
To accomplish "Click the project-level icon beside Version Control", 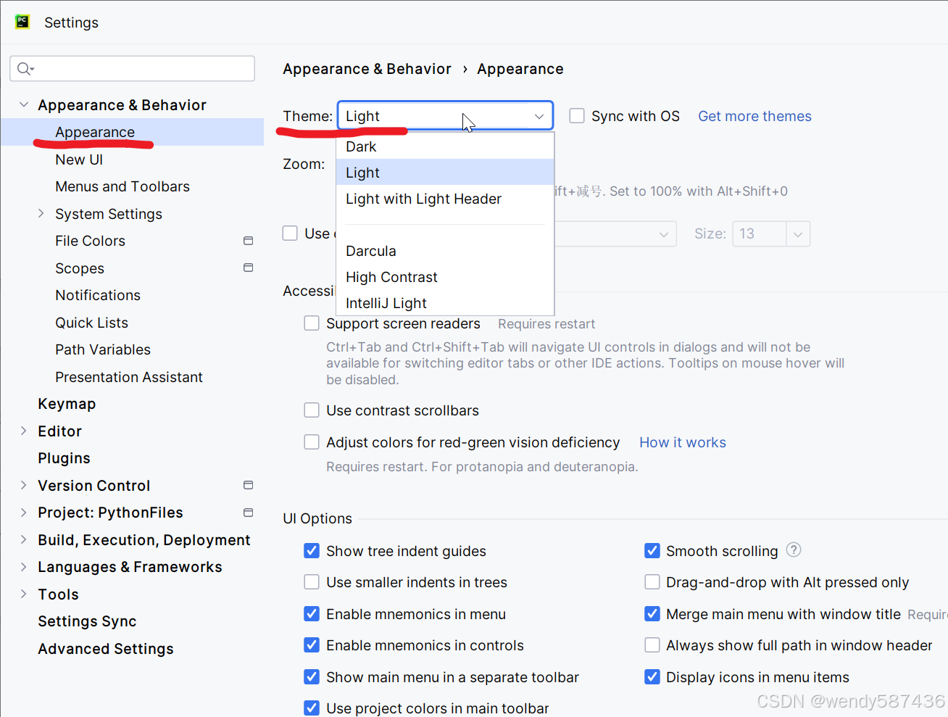I will 249,485.
